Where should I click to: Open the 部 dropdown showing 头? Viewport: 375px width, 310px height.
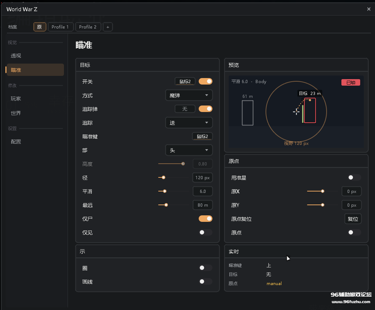click(x=189, y=150)
